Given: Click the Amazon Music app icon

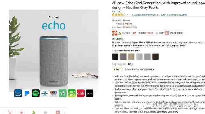Looking at the screenshot, I should click(18, 93).
